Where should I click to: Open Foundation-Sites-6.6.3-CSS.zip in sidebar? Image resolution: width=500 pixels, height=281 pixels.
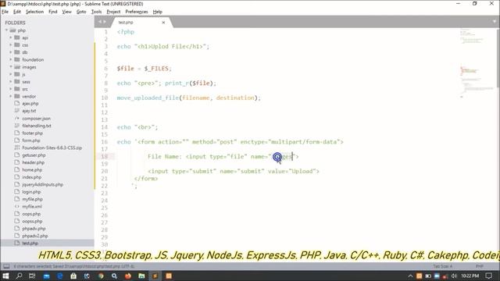(52, 148)
